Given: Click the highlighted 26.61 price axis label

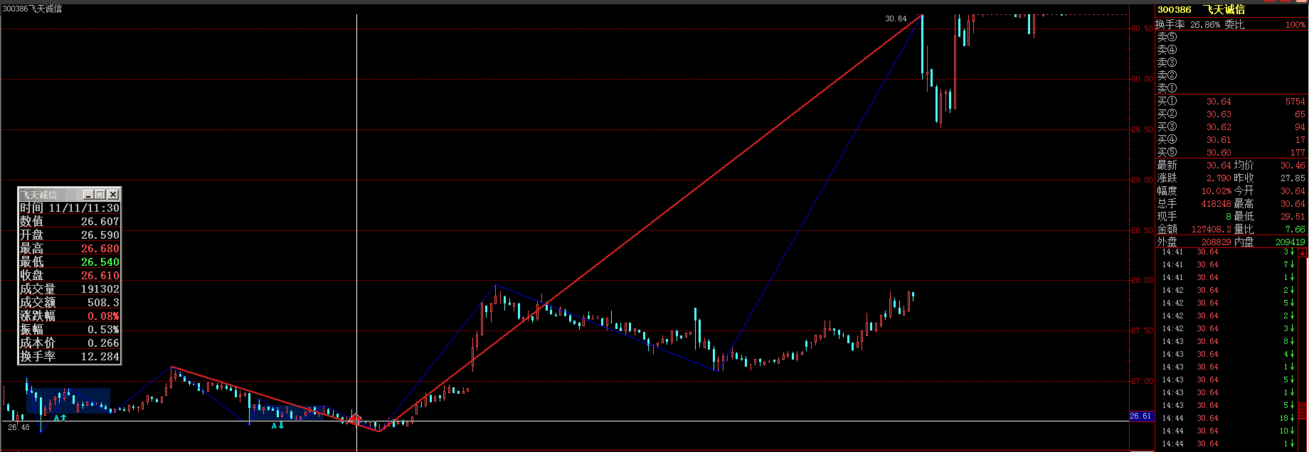Looking at the screenshot, I should (1141, 416).
